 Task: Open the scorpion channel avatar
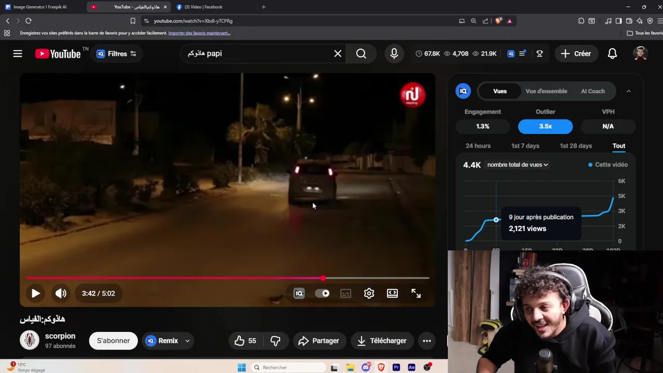tap(30, 340)
